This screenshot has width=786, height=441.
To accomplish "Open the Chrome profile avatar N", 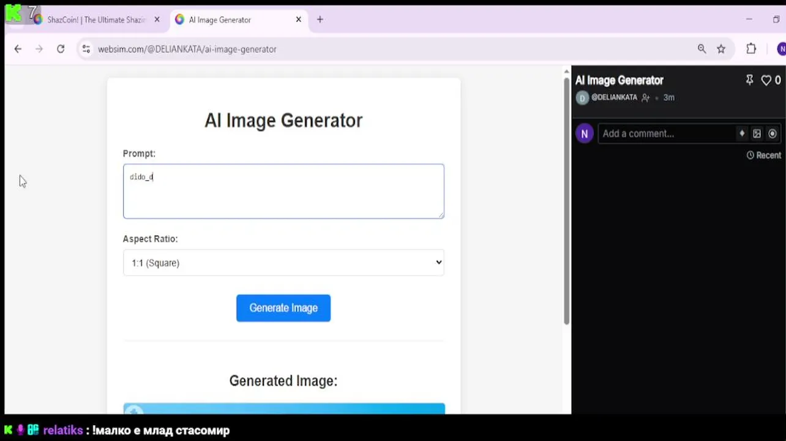I will click(781, 49).
